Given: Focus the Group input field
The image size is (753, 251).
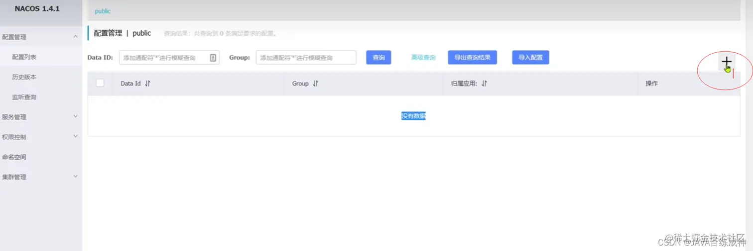Looking at the screenshot, I should point(306,58).
